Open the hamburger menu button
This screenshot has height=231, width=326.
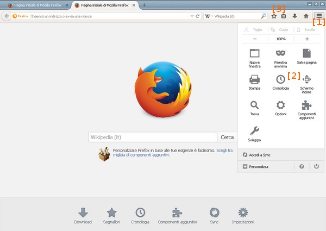click(319, 16)
